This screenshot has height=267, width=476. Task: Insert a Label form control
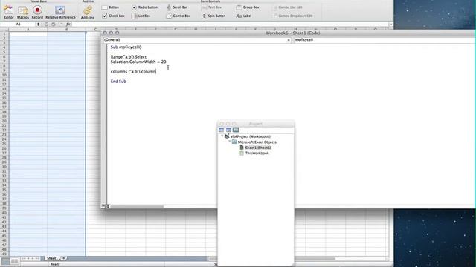(243, 16)
